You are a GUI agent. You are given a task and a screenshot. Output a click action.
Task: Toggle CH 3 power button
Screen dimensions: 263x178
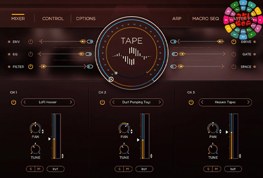click(191, 102)
